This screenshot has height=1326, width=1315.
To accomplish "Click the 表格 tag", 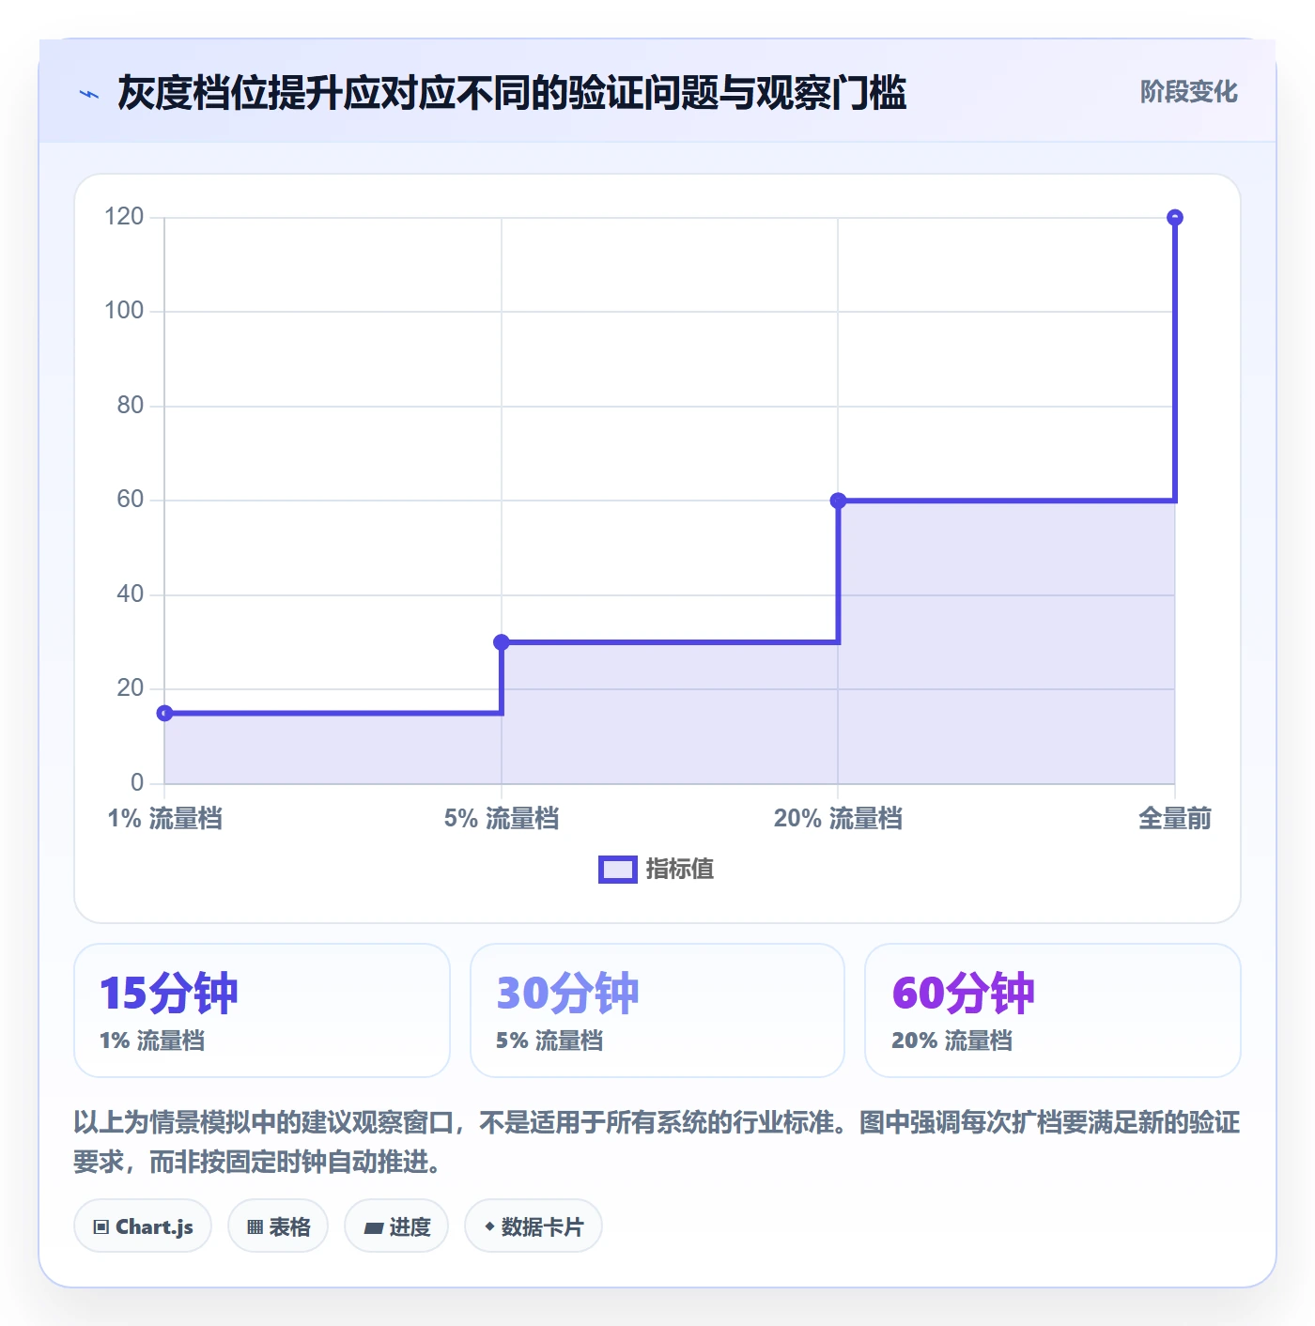I will coord(278,1226).
